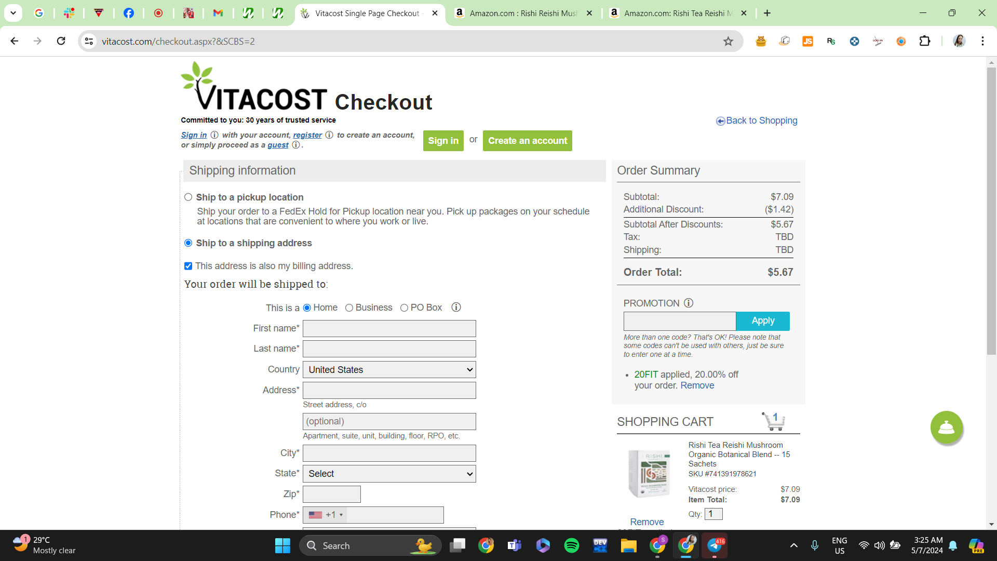Click the Last name field

tap(389, 349)
